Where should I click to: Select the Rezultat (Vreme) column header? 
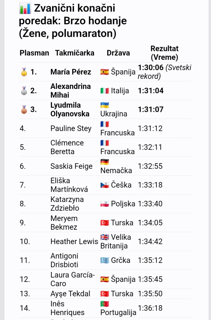coord(164,53)
